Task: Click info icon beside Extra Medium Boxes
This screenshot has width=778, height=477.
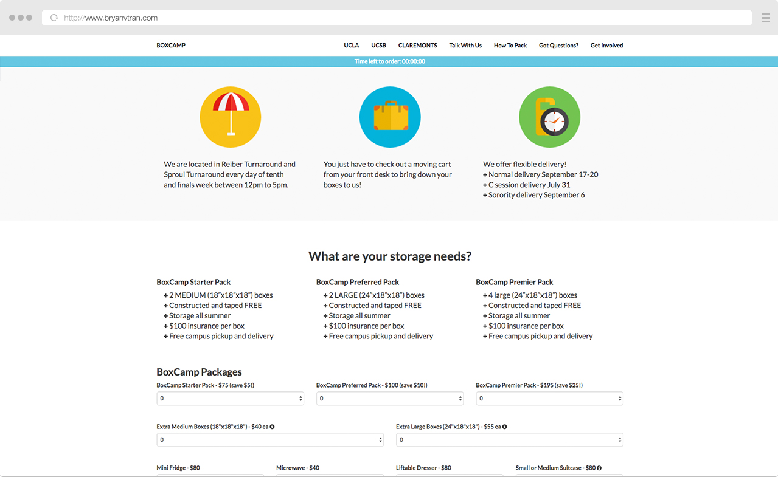Action: click(x=272, y=427)
